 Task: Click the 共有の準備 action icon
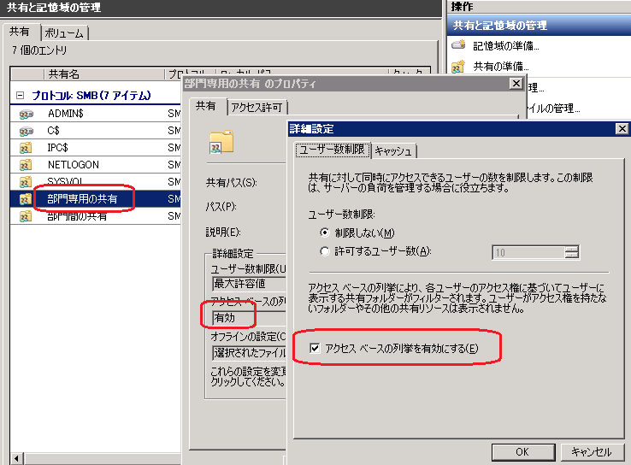click(x=458, y=66)
